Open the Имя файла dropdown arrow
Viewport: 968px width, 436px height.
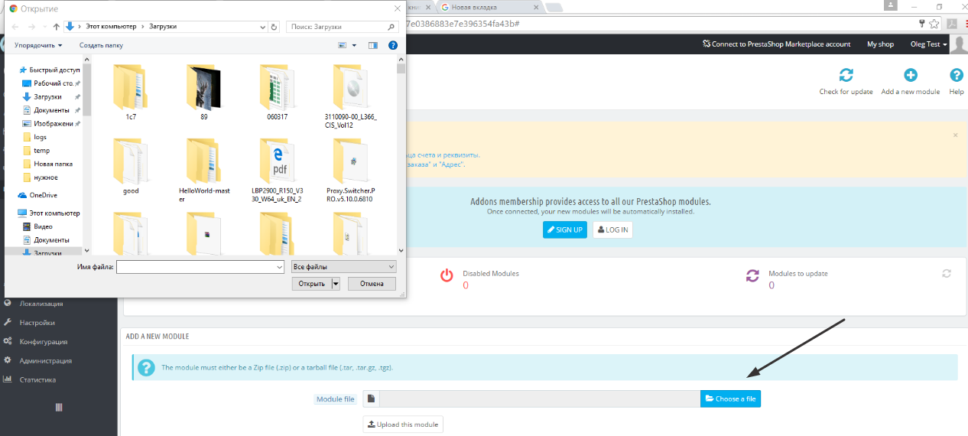279,267
